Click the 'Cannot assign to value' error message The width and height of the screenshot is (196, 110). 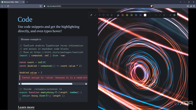click(54, 78)
